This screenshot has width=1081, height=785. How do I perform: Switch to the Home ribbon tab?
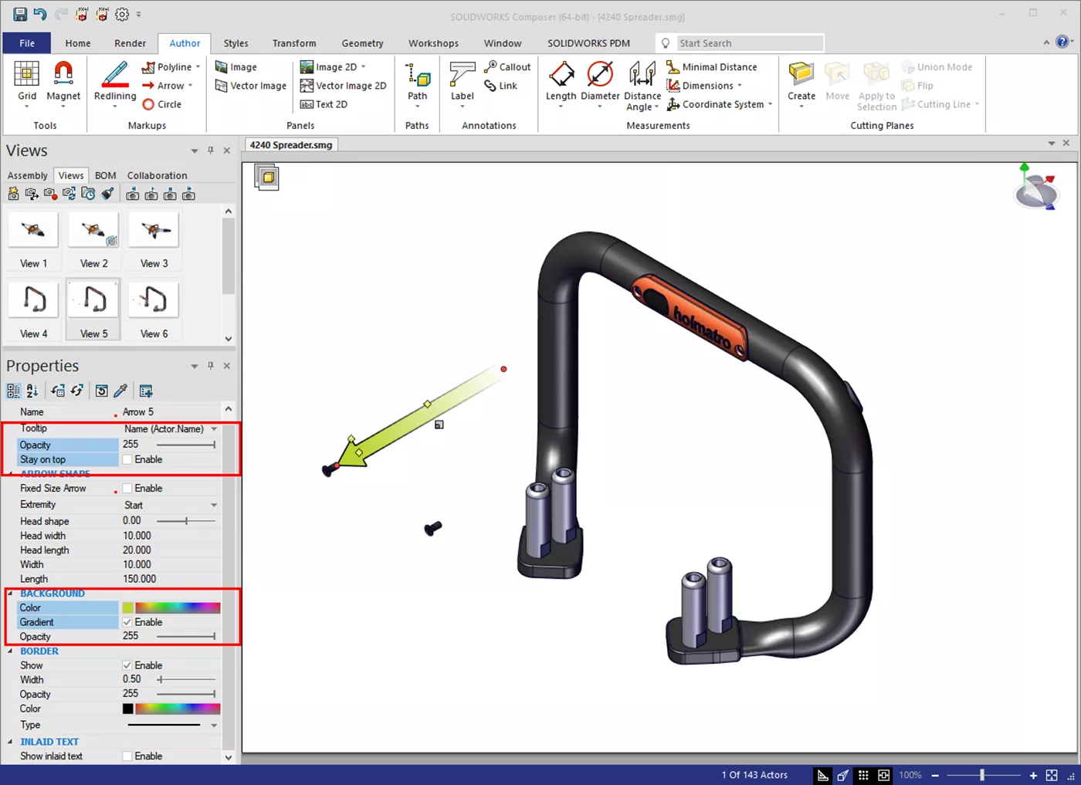[78, 43]
